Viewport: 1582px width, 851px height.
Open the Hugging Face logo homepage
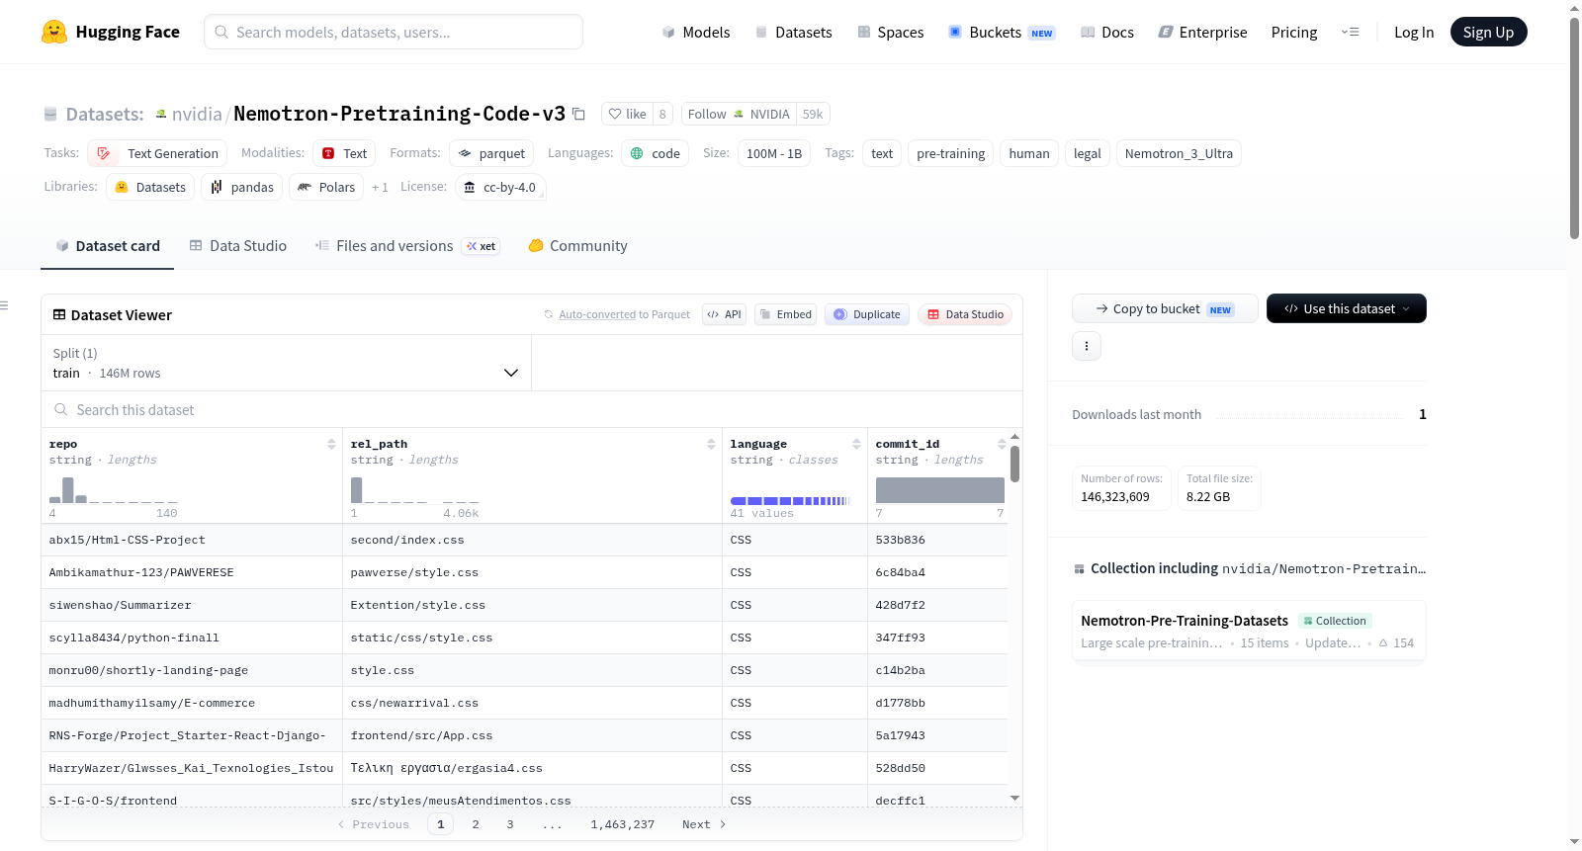[111, 32]
